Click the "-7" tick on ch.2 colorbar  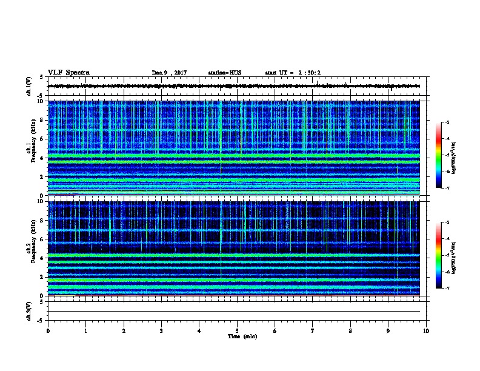click(x=447, y=288)
